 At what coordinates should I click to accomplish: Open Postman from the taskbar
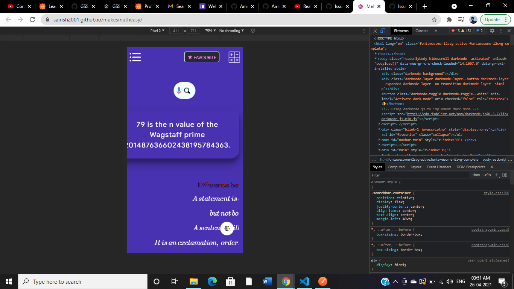click(x=323, y=281)
